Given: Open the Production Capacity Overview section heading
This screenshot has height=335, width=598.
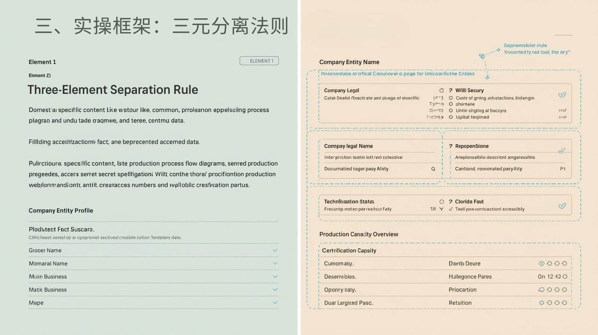Looking at the screenshot, I should click(358, 234).
